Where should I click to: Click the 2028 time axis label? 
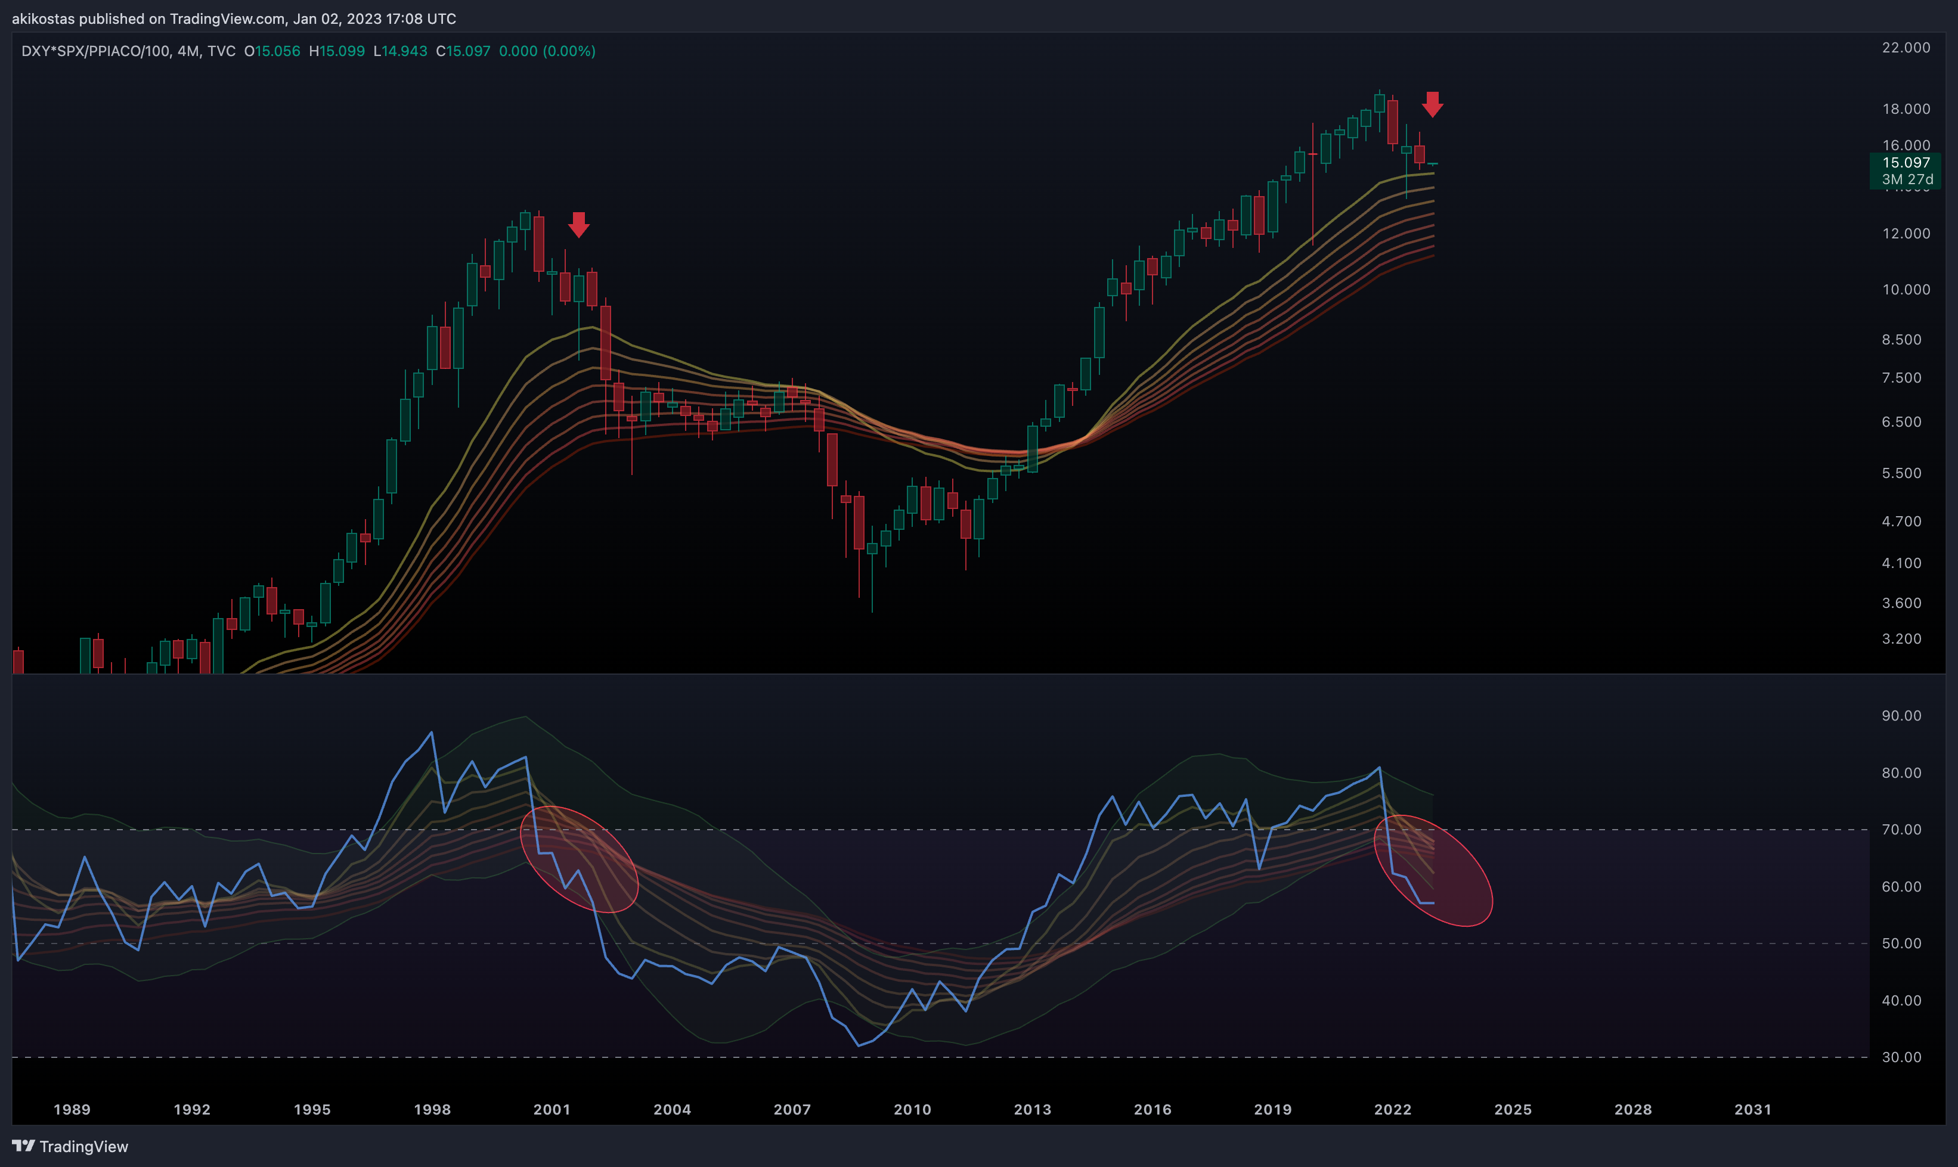(x=1634, y=1110)
